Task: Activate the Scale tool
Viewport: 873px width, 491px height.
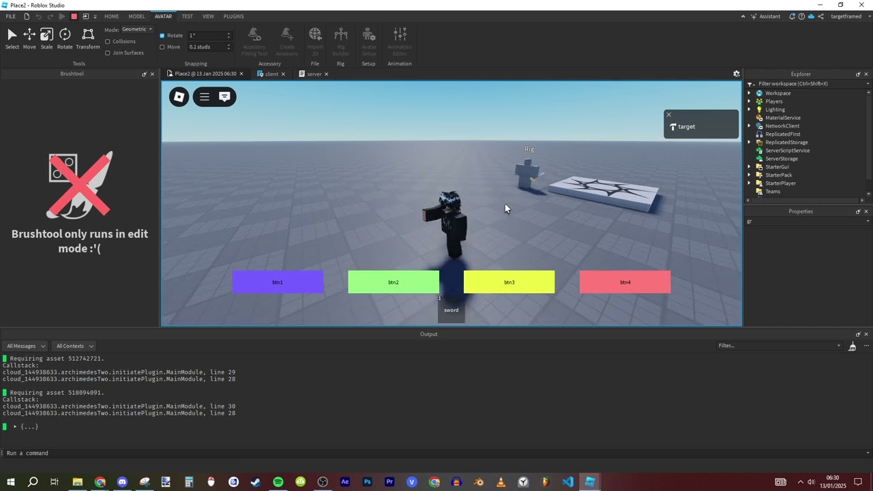Action: [46, 39]
